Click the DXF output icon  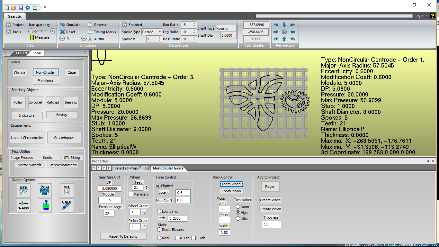click(23, 190)
